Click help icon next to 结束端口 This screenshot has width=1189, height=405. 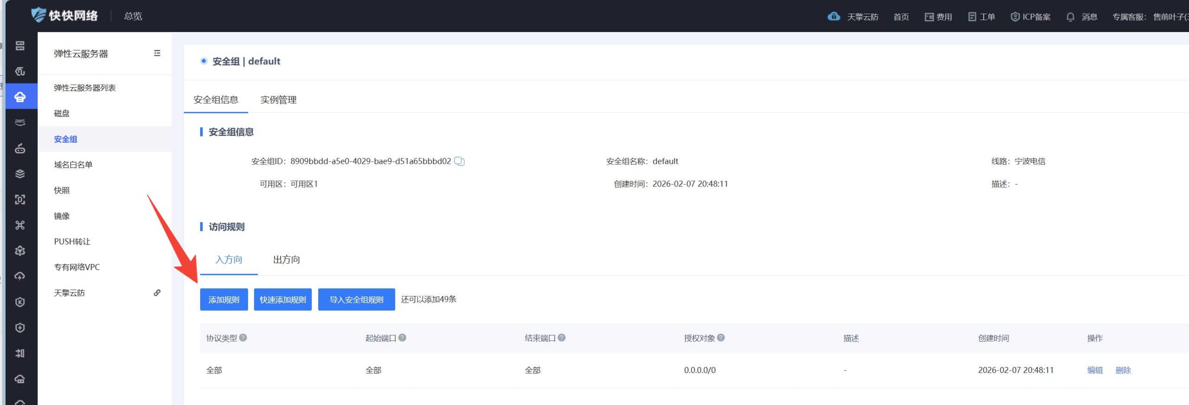562,338
